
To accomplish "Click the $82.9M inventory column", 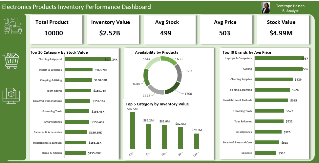I will (164, 137).
